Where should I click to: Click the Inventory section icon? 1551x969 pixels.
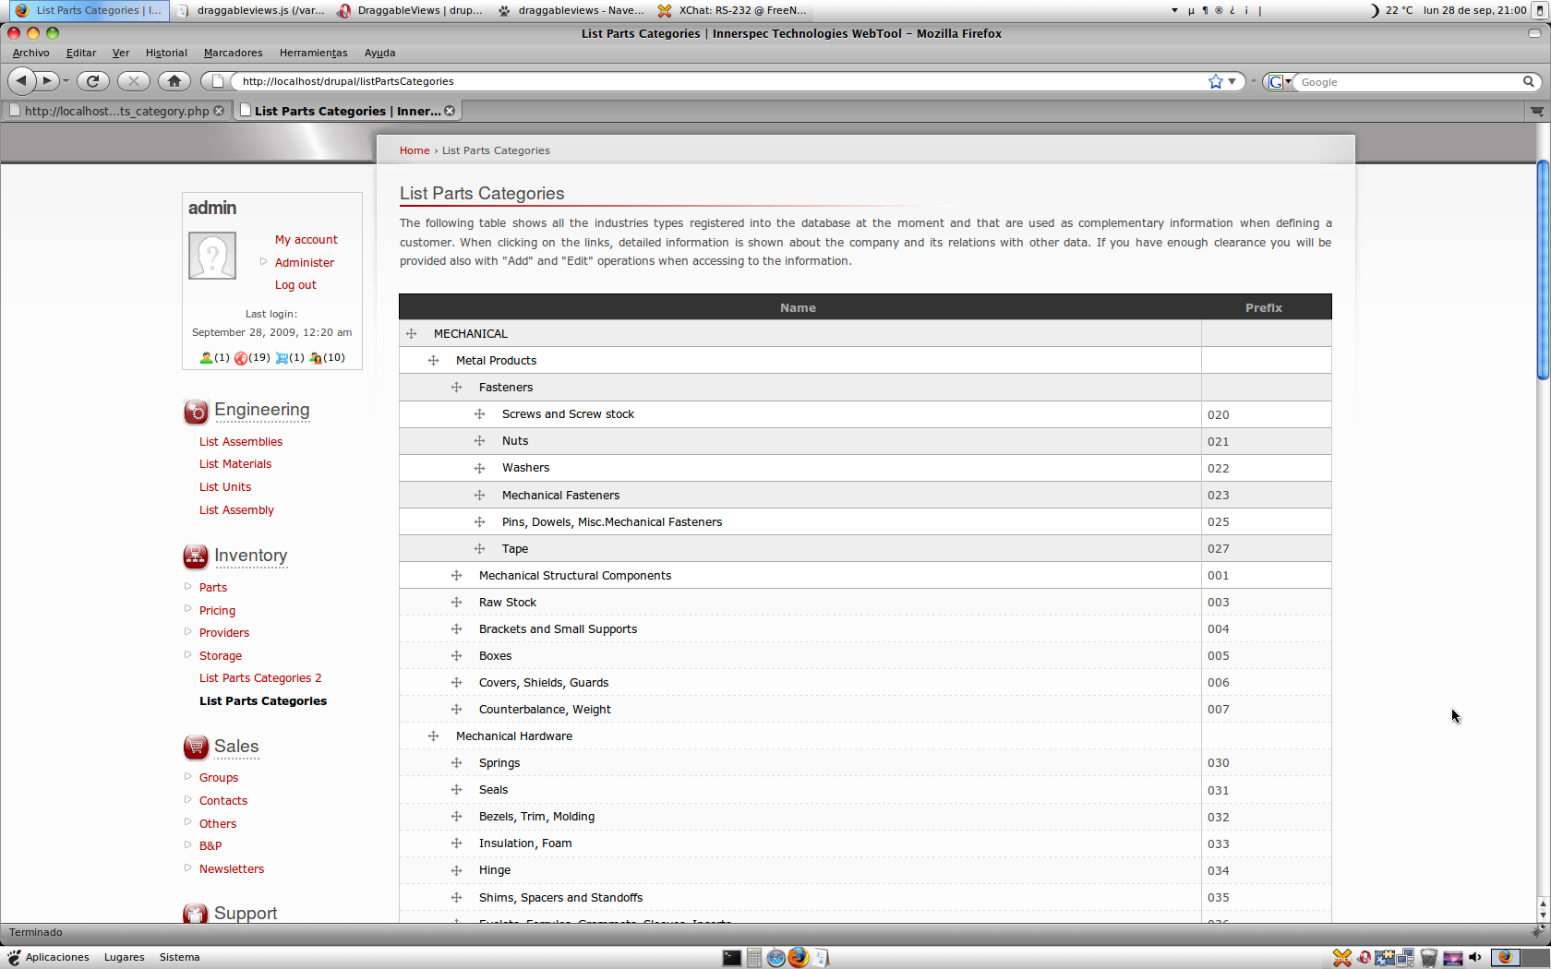(196, 556)
